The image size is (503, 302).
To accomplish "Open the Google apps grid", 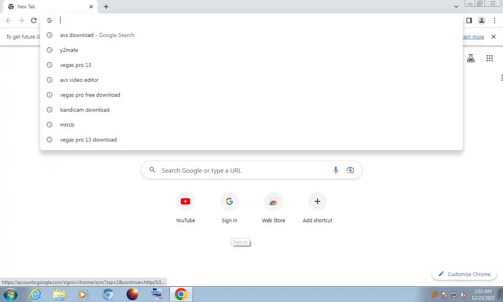I will [489, 58].
